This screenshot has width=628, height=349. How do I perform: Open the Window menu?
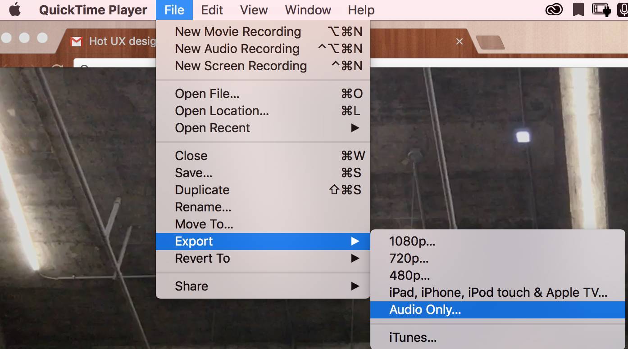click(308, 10)
